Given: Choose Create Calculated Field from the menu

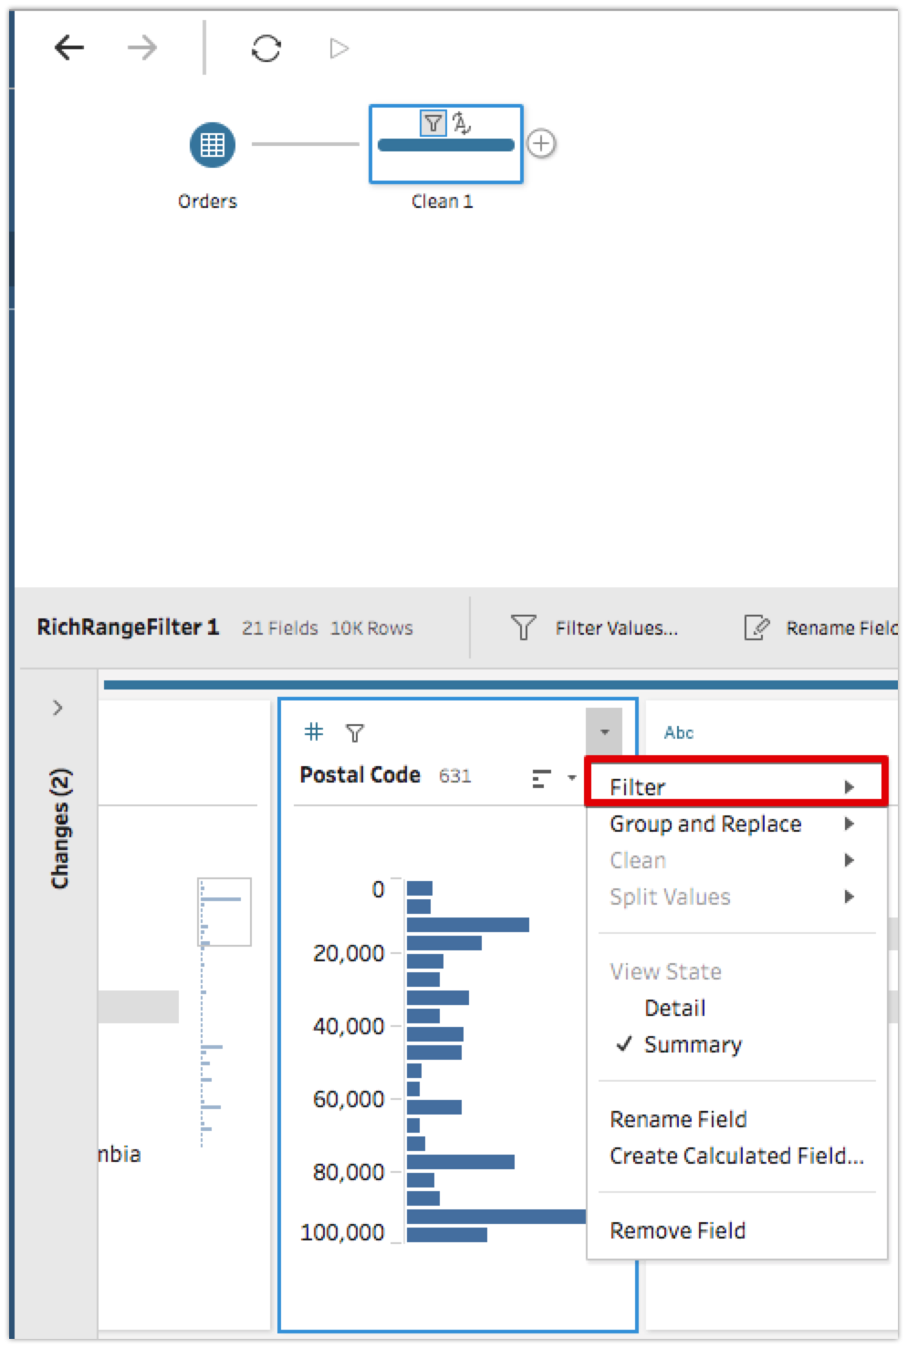Looking at the screenshot, I should [x=735, y=1156].
